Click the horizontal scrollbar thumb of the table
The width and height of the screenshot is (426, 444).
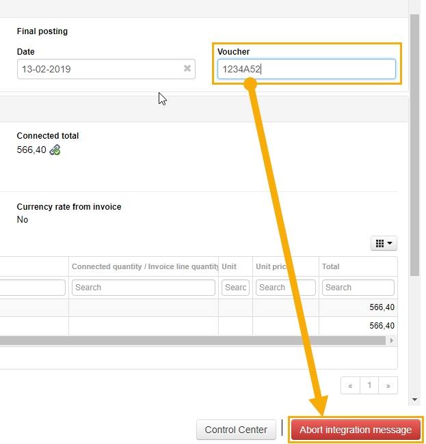(193, 340)
